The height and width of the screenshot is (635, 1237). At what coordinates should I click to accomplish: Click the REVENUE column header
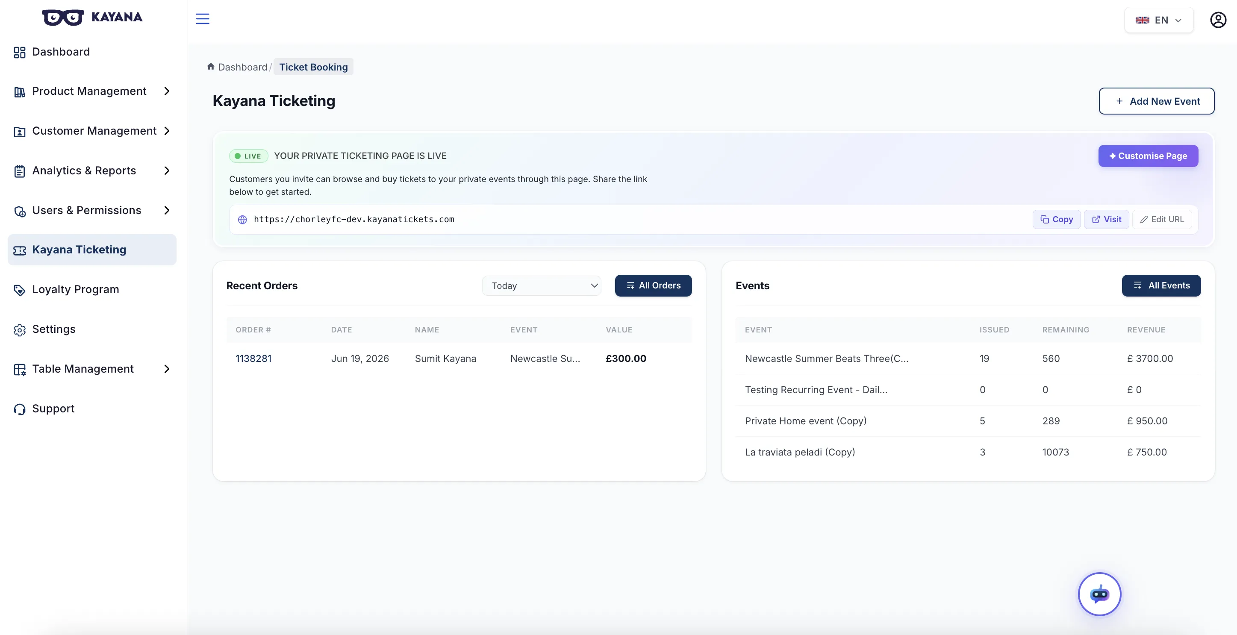pos(1146,330)
